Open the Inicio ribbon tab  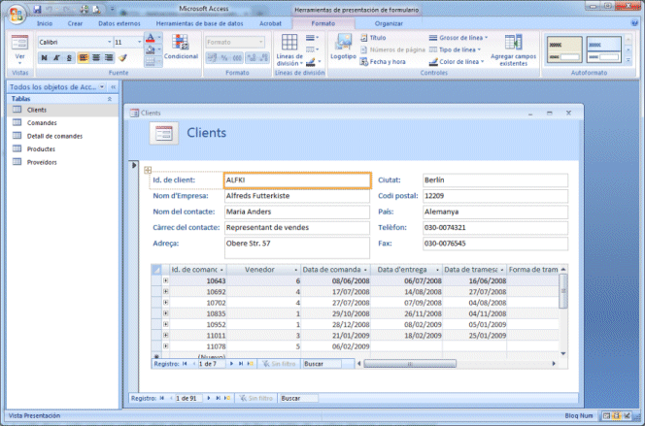tap(45, 24)
